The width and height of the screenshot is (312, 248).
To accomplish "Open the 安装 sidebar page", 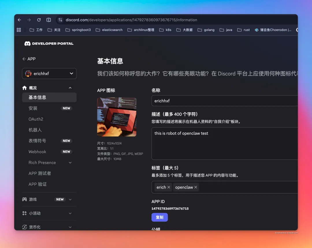I will (x=33, y=108).
